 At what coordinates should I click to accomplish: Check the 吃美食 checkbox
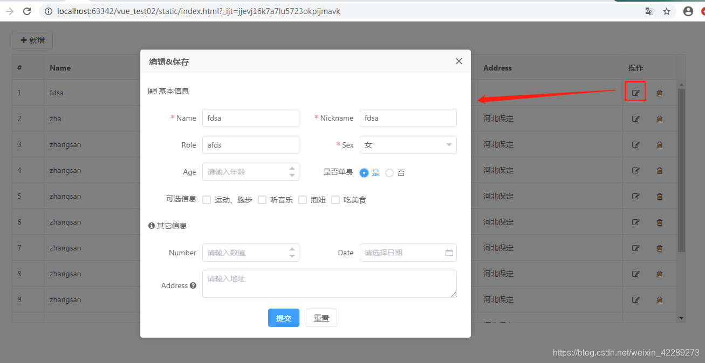click(x=336, y=200)
